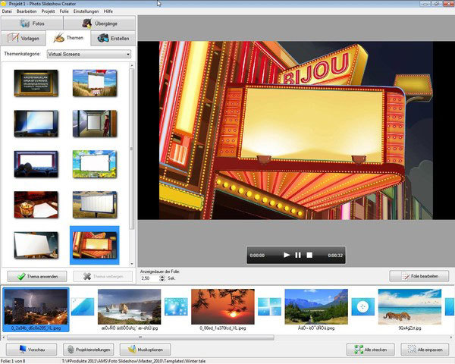
Task: Click the Folie bearbeiten button
Action: tap(419, 276)
